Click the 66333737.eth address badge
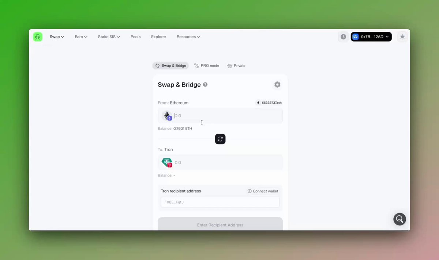The image size is (439, 260). (x=269, y=103)
